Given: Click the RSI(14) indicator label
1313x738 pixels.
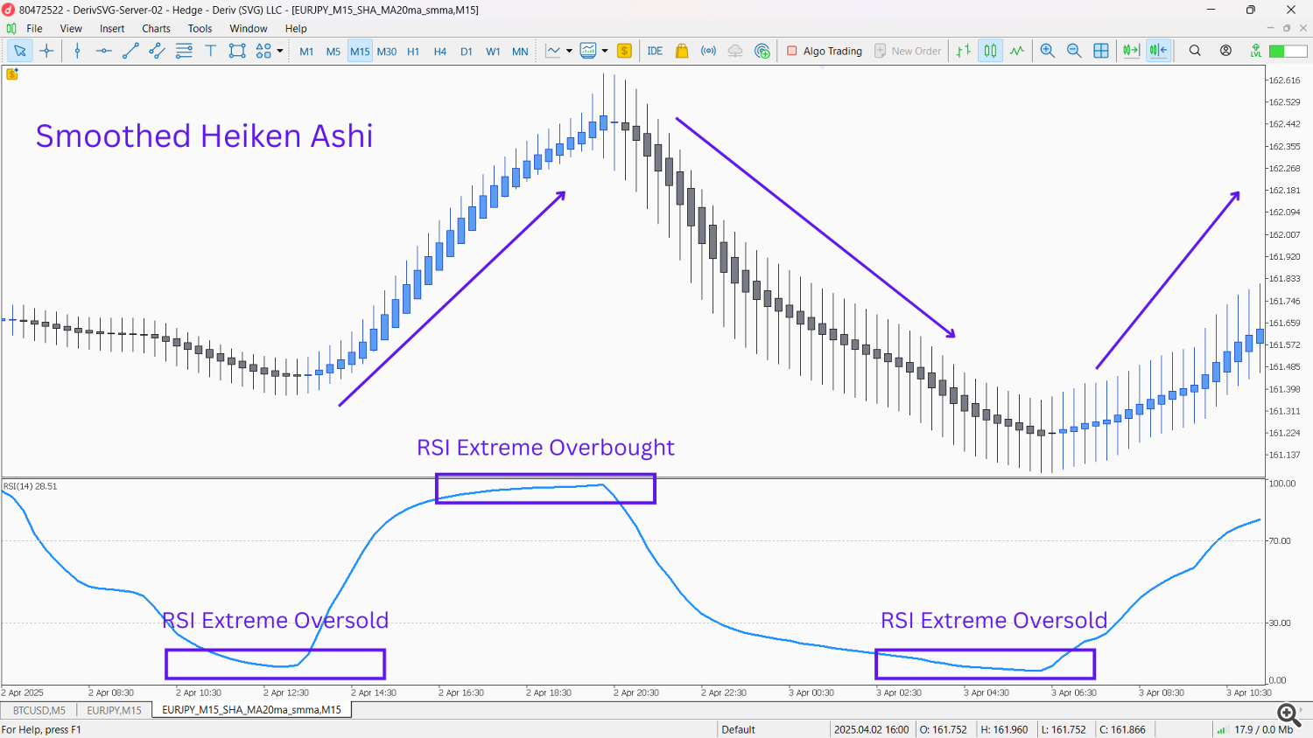Looking at the screenshot, I should (x=30, y=486).
